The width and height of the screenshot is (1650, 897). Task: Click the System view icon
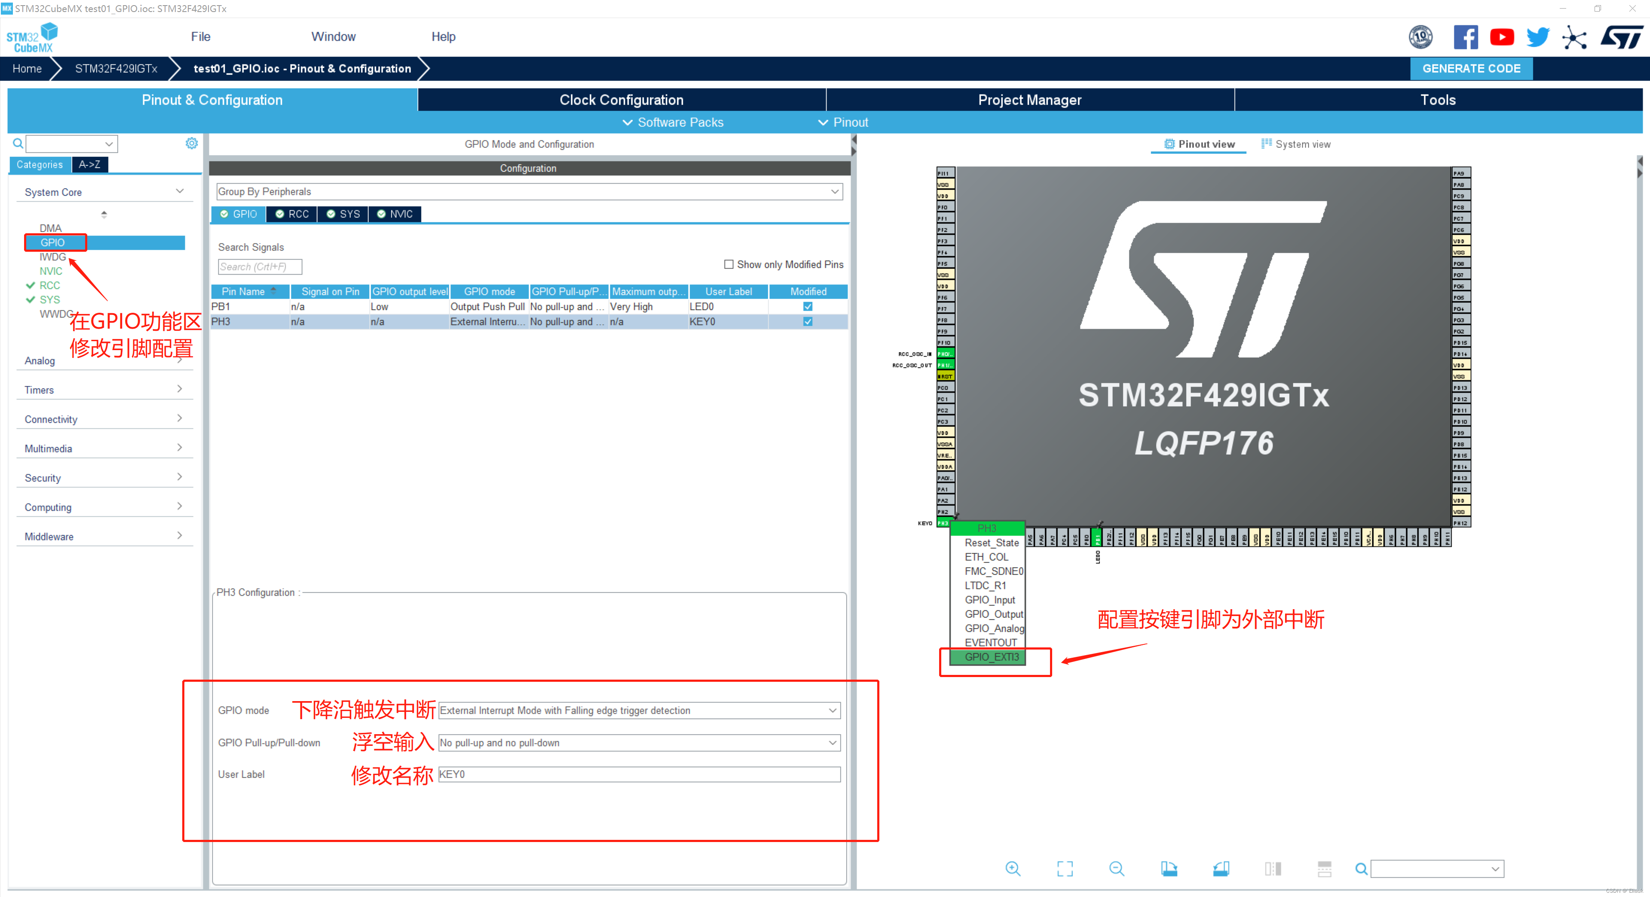coord(1266,143)
